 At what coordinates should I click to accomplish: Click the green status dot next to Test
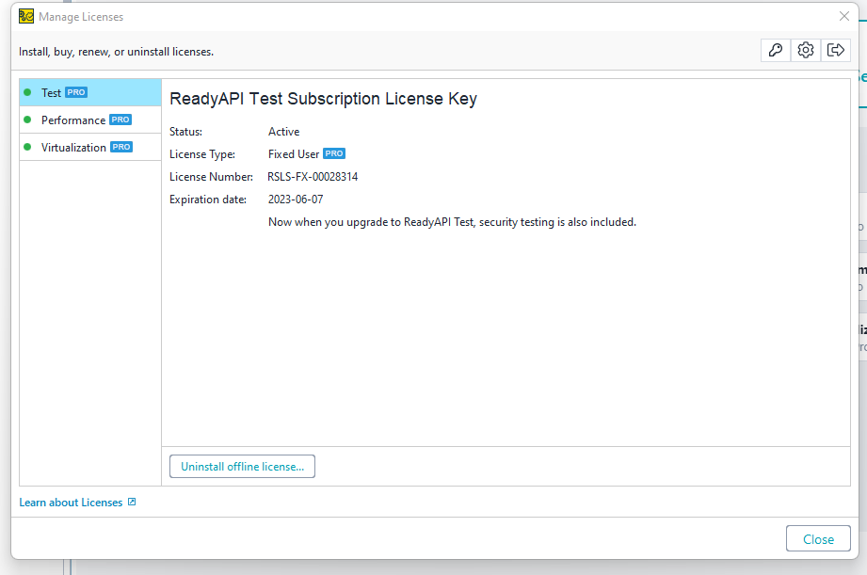pos(27,92)
